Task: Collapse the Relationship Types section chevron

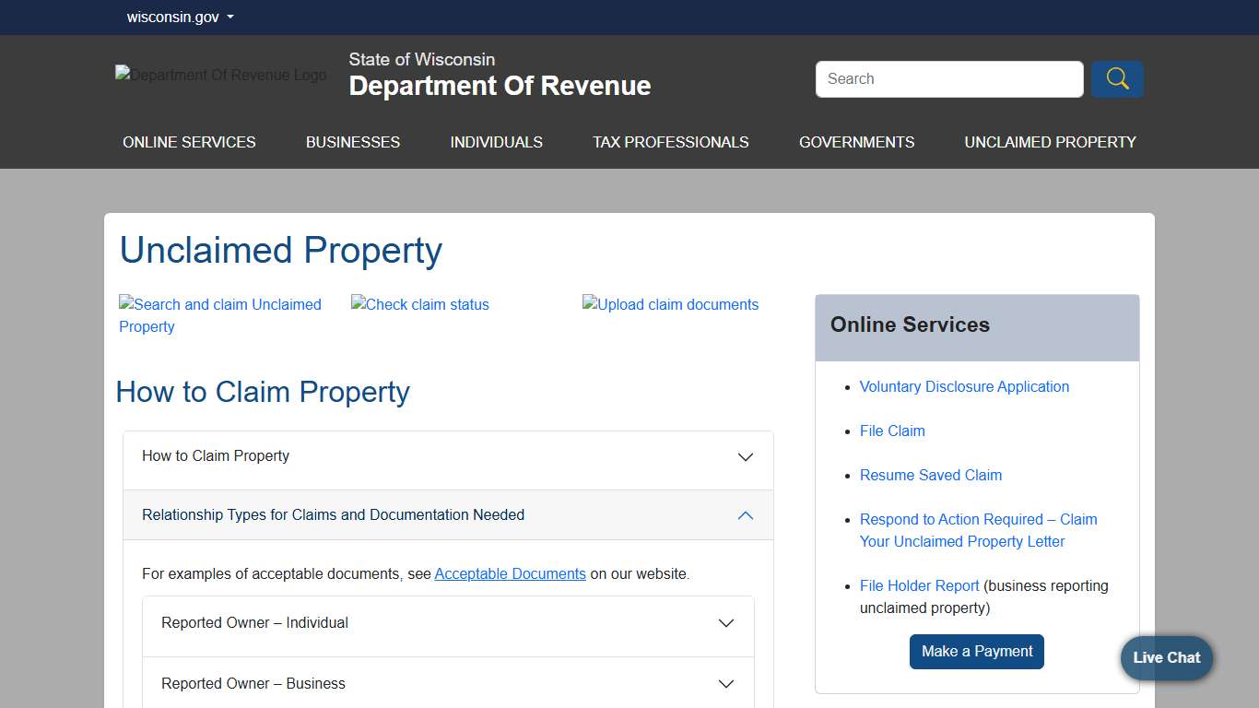Action: click(x=745, y=515)
